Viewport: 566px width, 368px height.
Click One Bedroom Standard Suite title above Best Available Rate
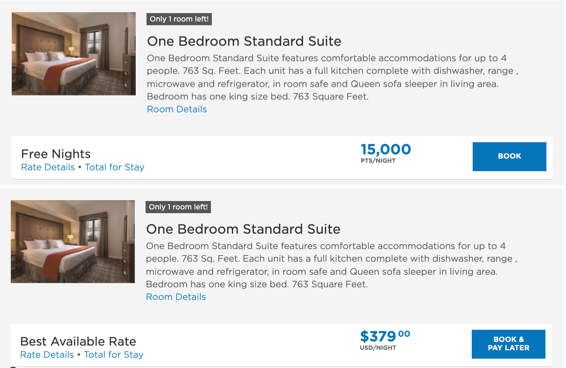click(243, 229)
